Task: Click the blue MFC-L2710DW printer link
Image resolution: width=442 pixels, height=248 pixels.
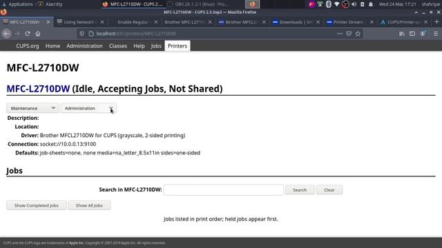Action: [38, 89]
